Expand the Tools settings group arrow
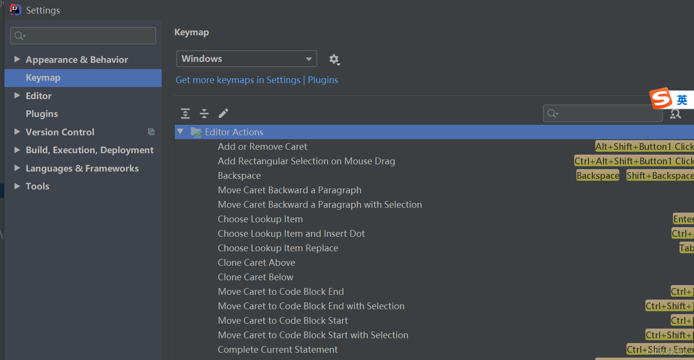Viewport: 694px width, 360px height. click(17, 186)
